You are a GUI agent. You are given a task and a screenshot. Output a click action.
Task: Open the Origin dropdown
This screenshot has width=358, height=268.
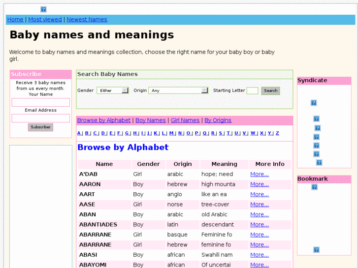(x=178, y=90)
